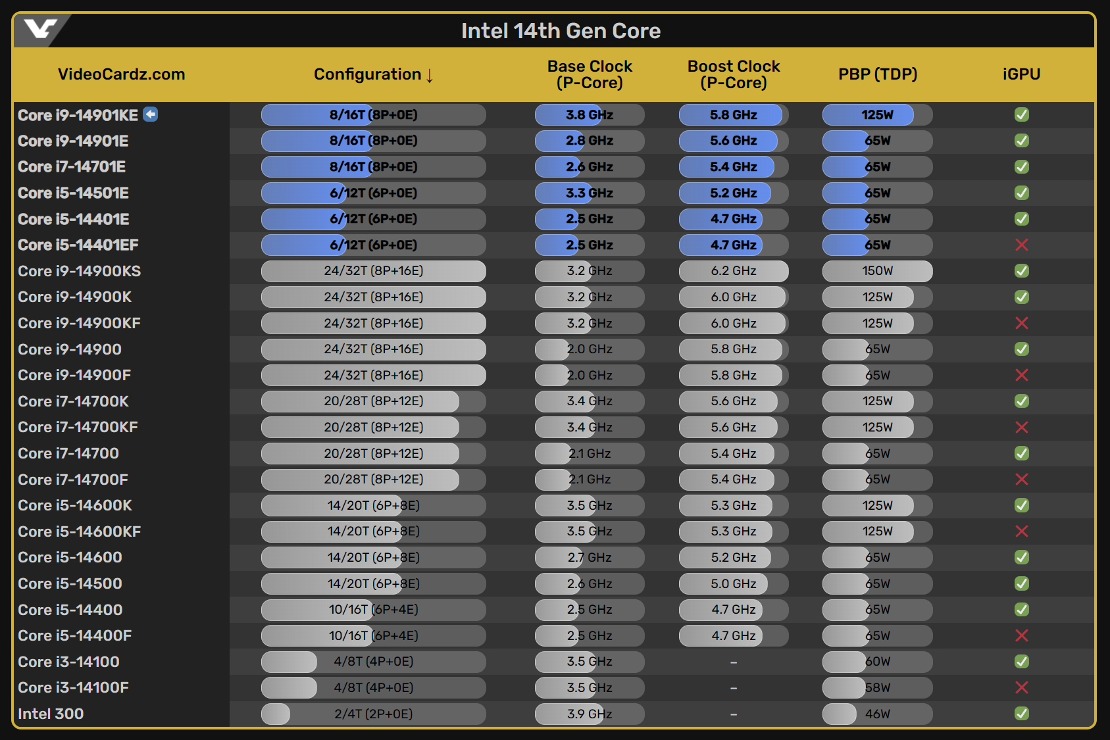
Task: Click the green iGPU checkmark for Core i9-14901E
Action: [1022, 141]
